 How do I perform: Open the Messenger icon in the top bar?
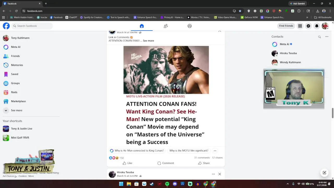308,26
